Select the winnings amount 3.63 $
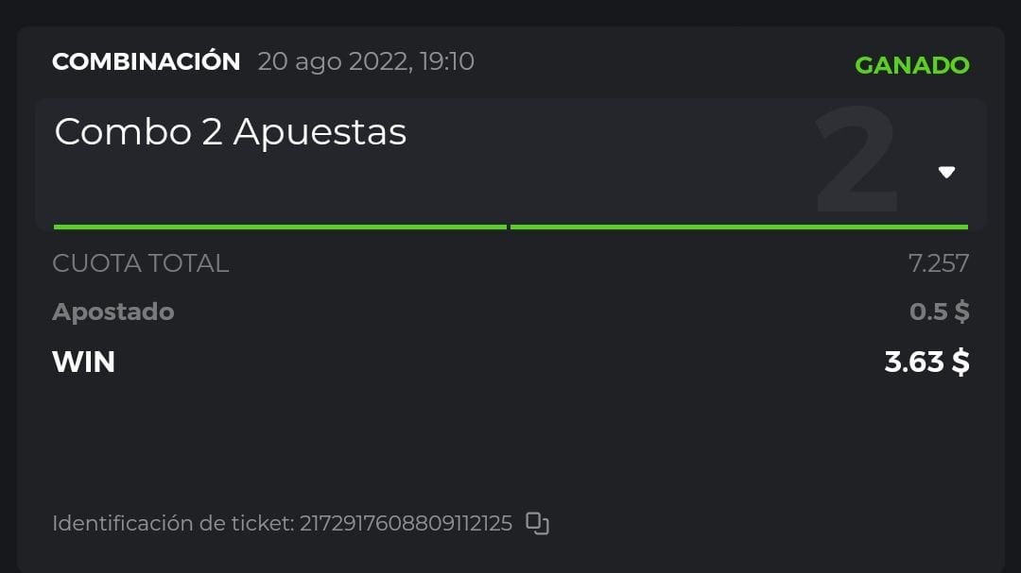1021x573 pixels. [x=925, y=362]
